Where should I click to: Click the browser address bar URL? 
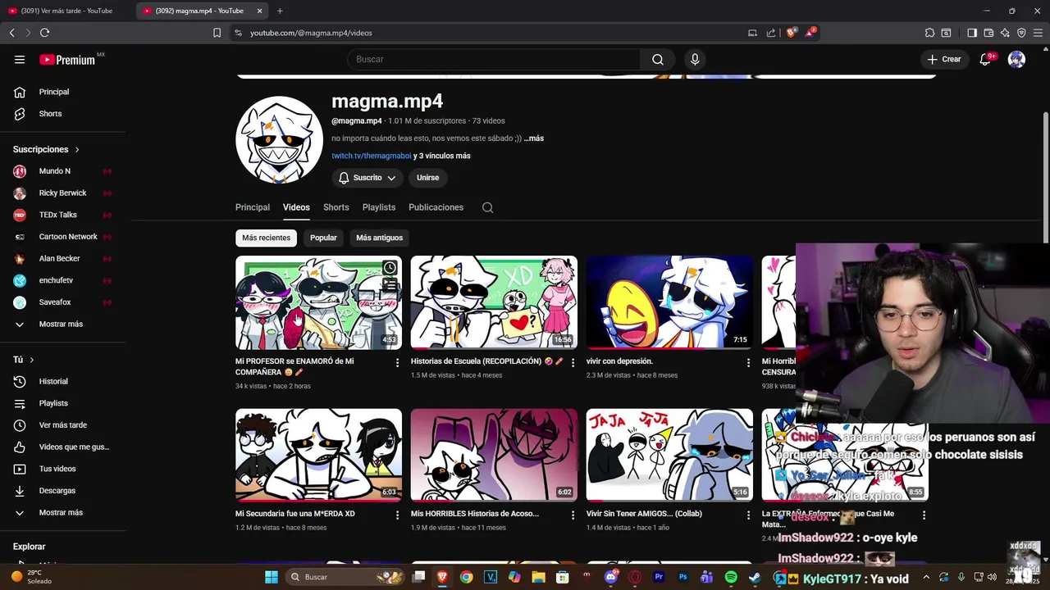(311, 33)
